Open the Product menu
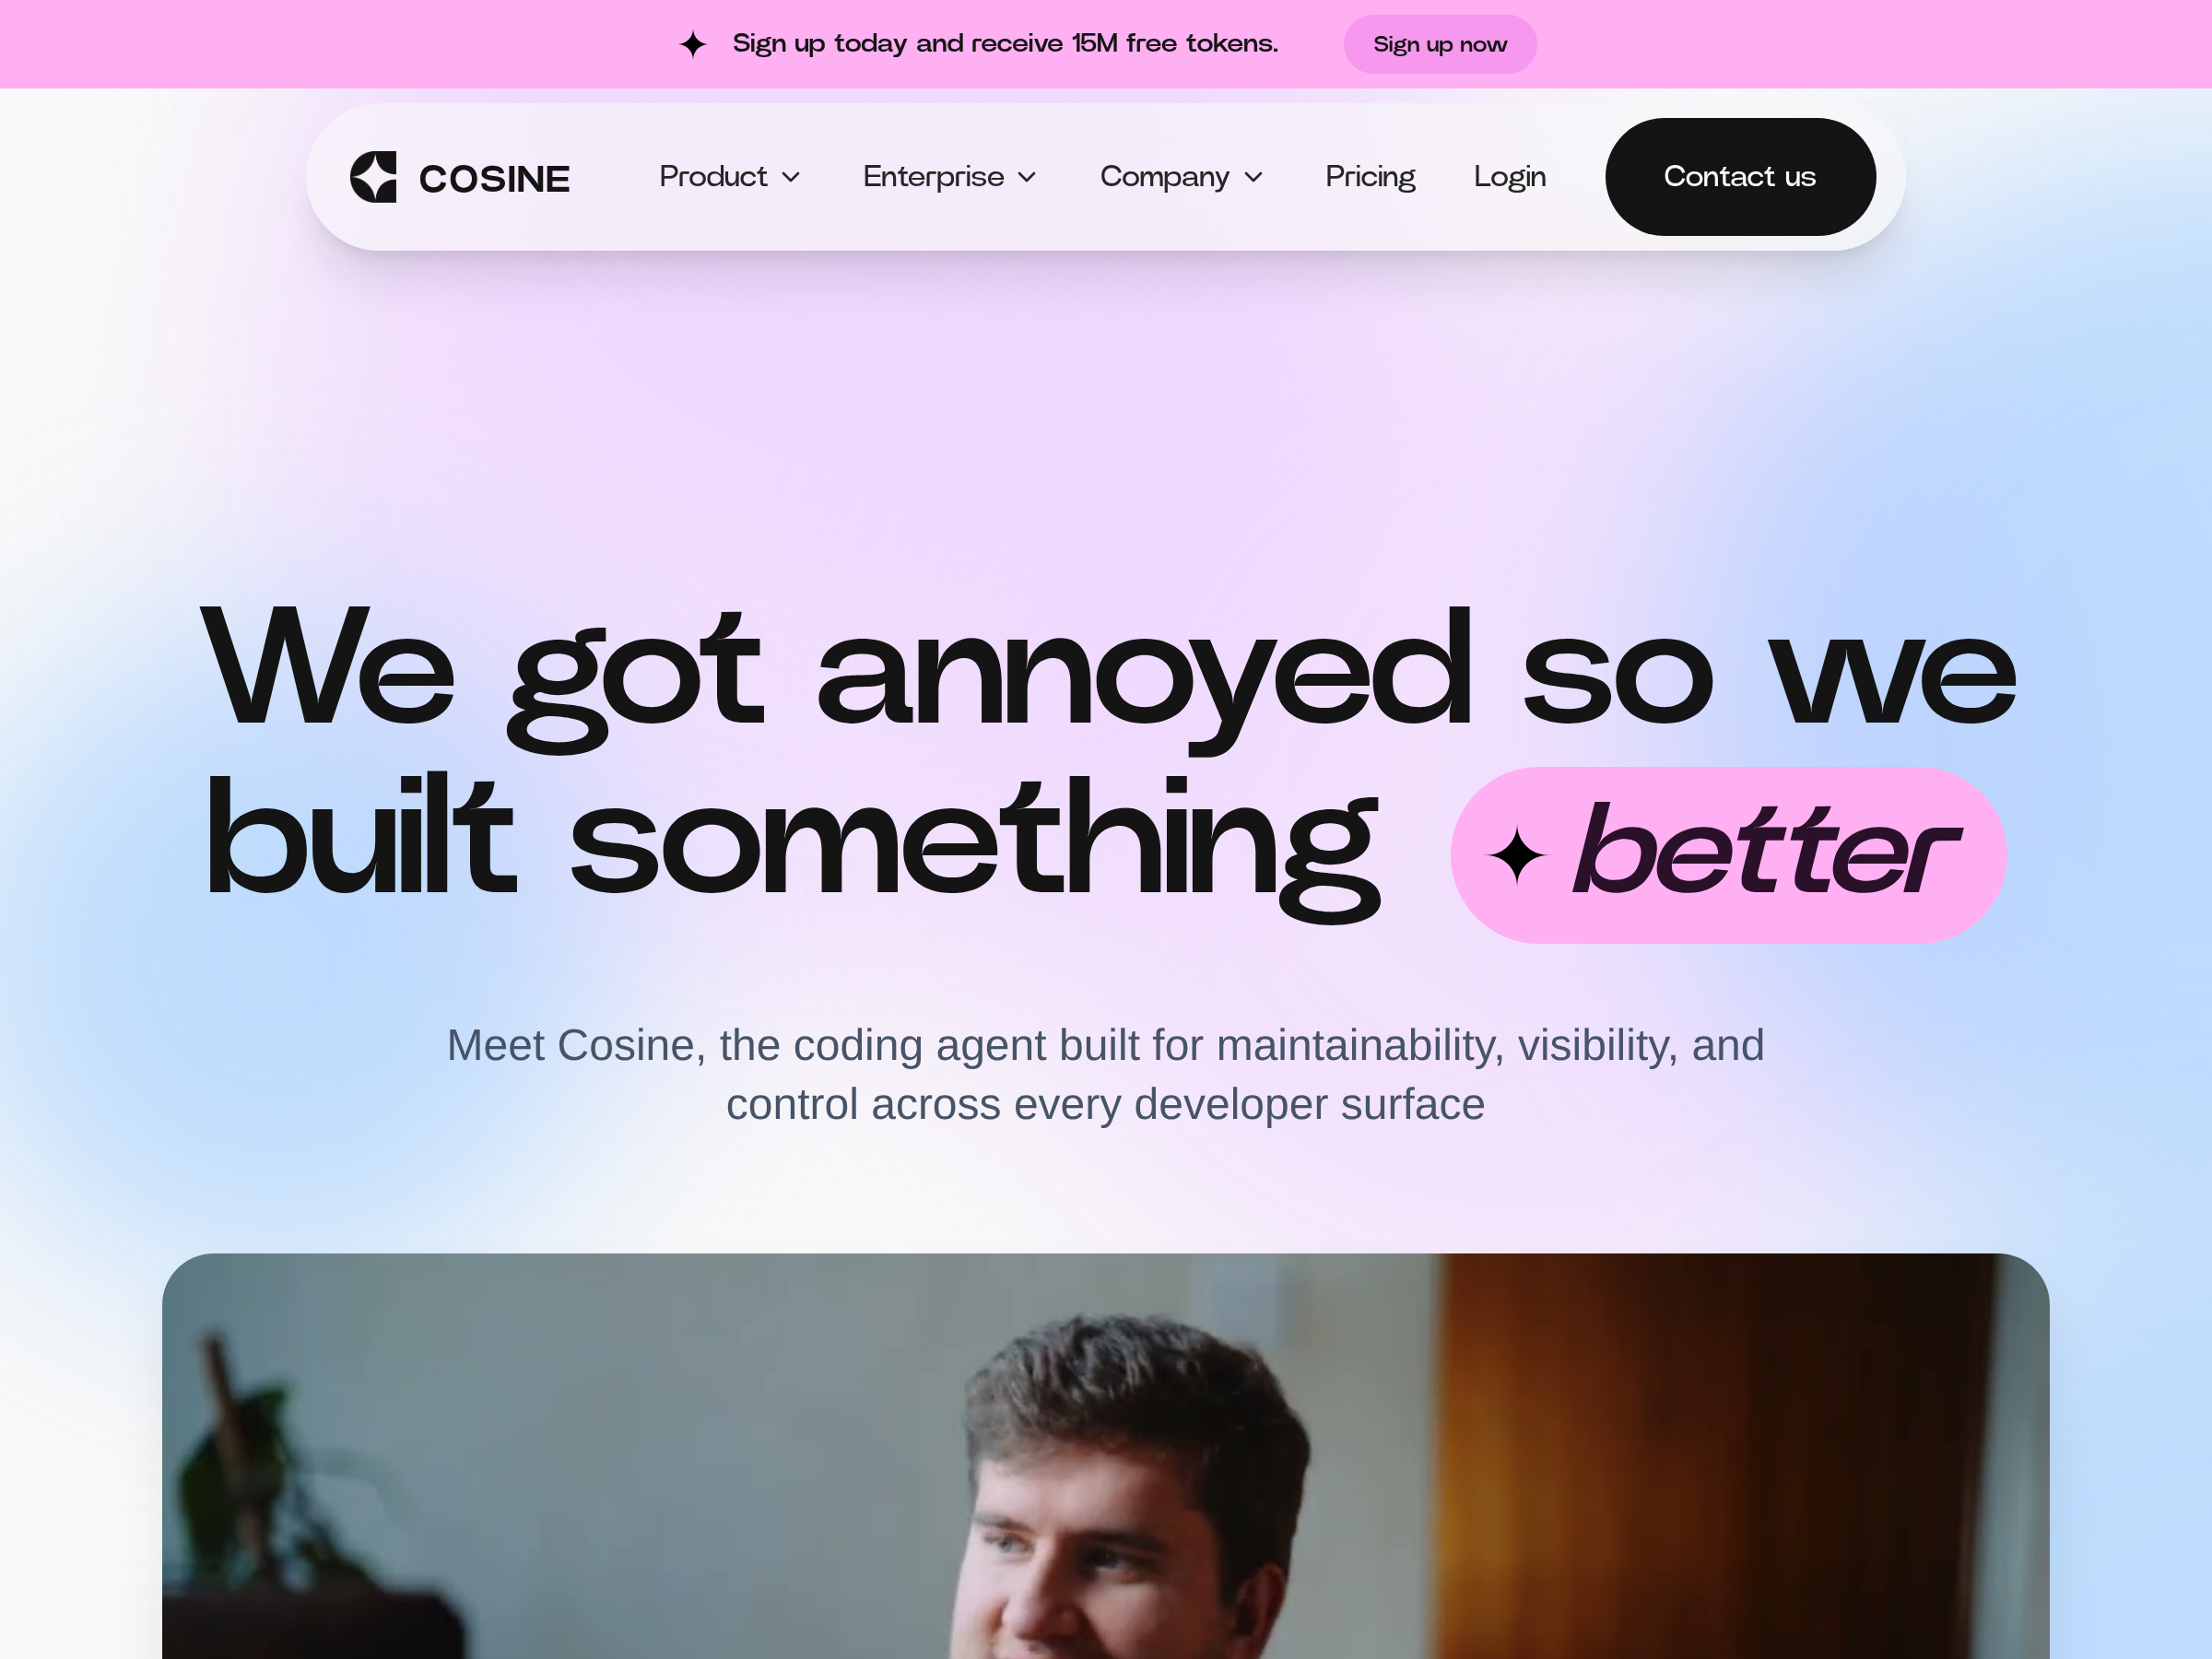This screenshot has width=2212, height=1659. point(730,177)
